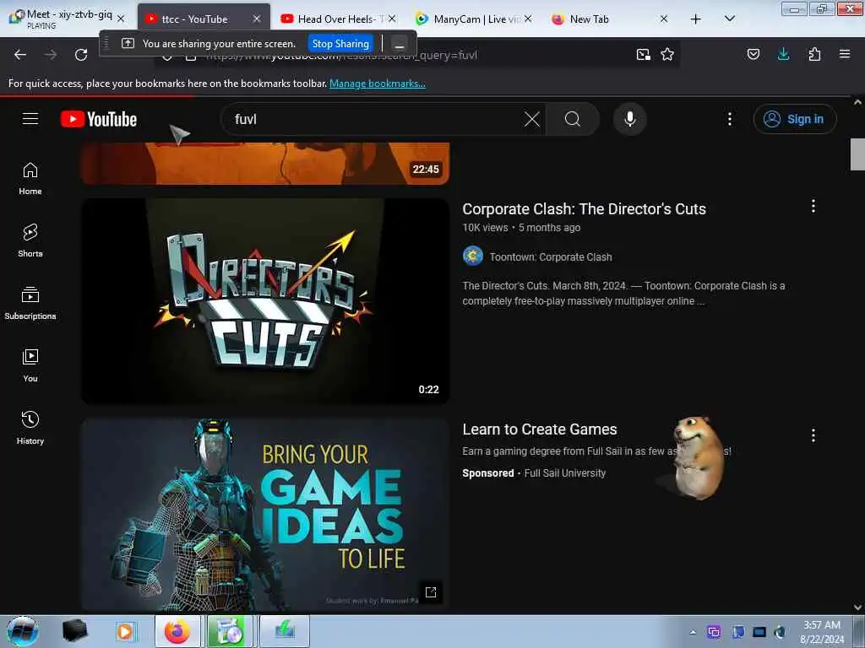865x648 pixels.
Task: Open Firefox extensions puzzle icon
Action: tap(814, 54)
